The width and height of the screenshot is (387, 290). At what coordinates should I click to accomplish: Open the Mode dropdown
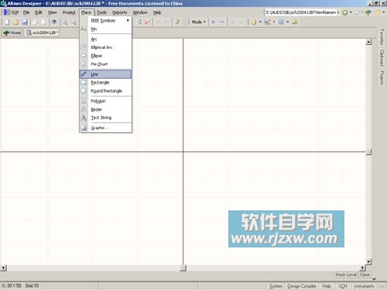(x=198, y=22)
